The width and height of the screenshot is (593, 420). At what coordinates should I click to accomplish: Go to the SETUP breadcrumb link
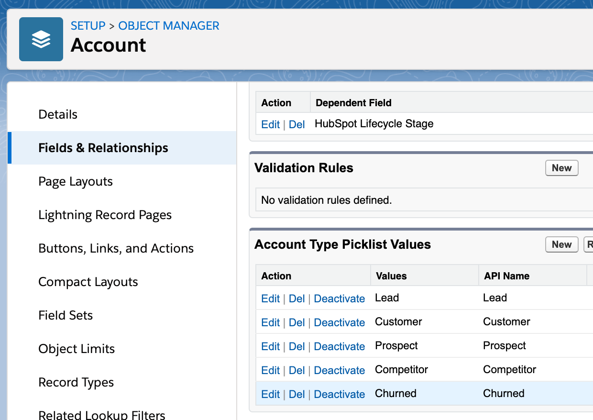pos(88,26)
